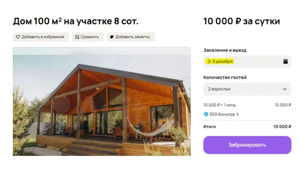Click the Итого total row label
The width and height of the screenshot is (307, 171).
(x=209, y=127)
